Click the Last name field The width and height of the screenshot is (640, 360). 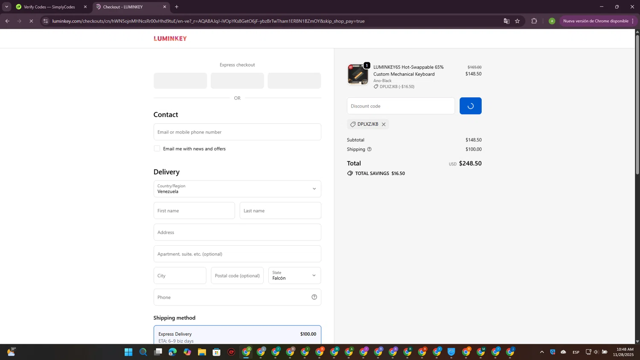(x=280, y=211)
